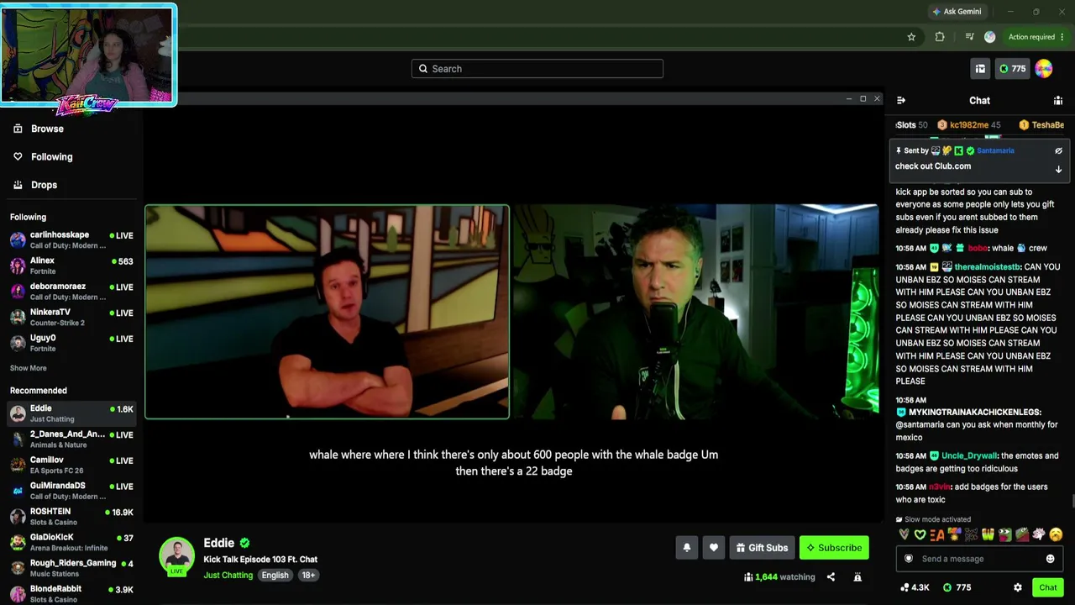This screenshot has width=1075, height=605.
Task: Pick the open-mouth frog emote
Action: coord(1004,534)
